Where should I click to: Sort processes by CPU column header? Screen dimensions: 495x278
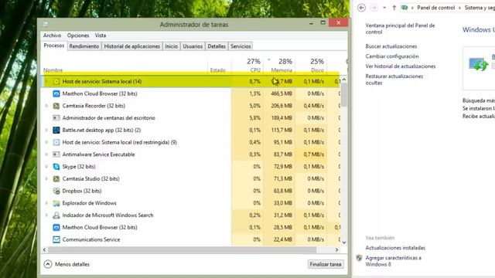(x=247, y=65)
